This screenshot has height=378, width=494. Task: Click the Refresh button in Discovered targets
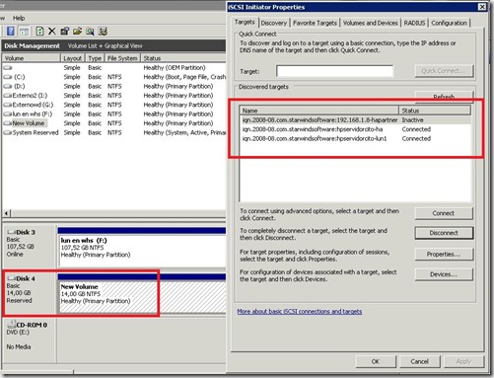(444, 96)
